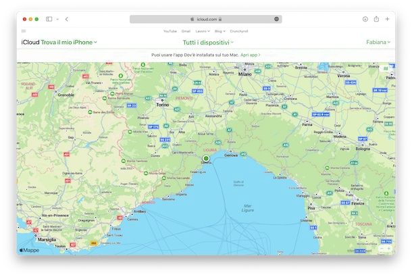Click the La Spezia city label
The width and height of the screenshot is (412, 277).
(280, 178)
